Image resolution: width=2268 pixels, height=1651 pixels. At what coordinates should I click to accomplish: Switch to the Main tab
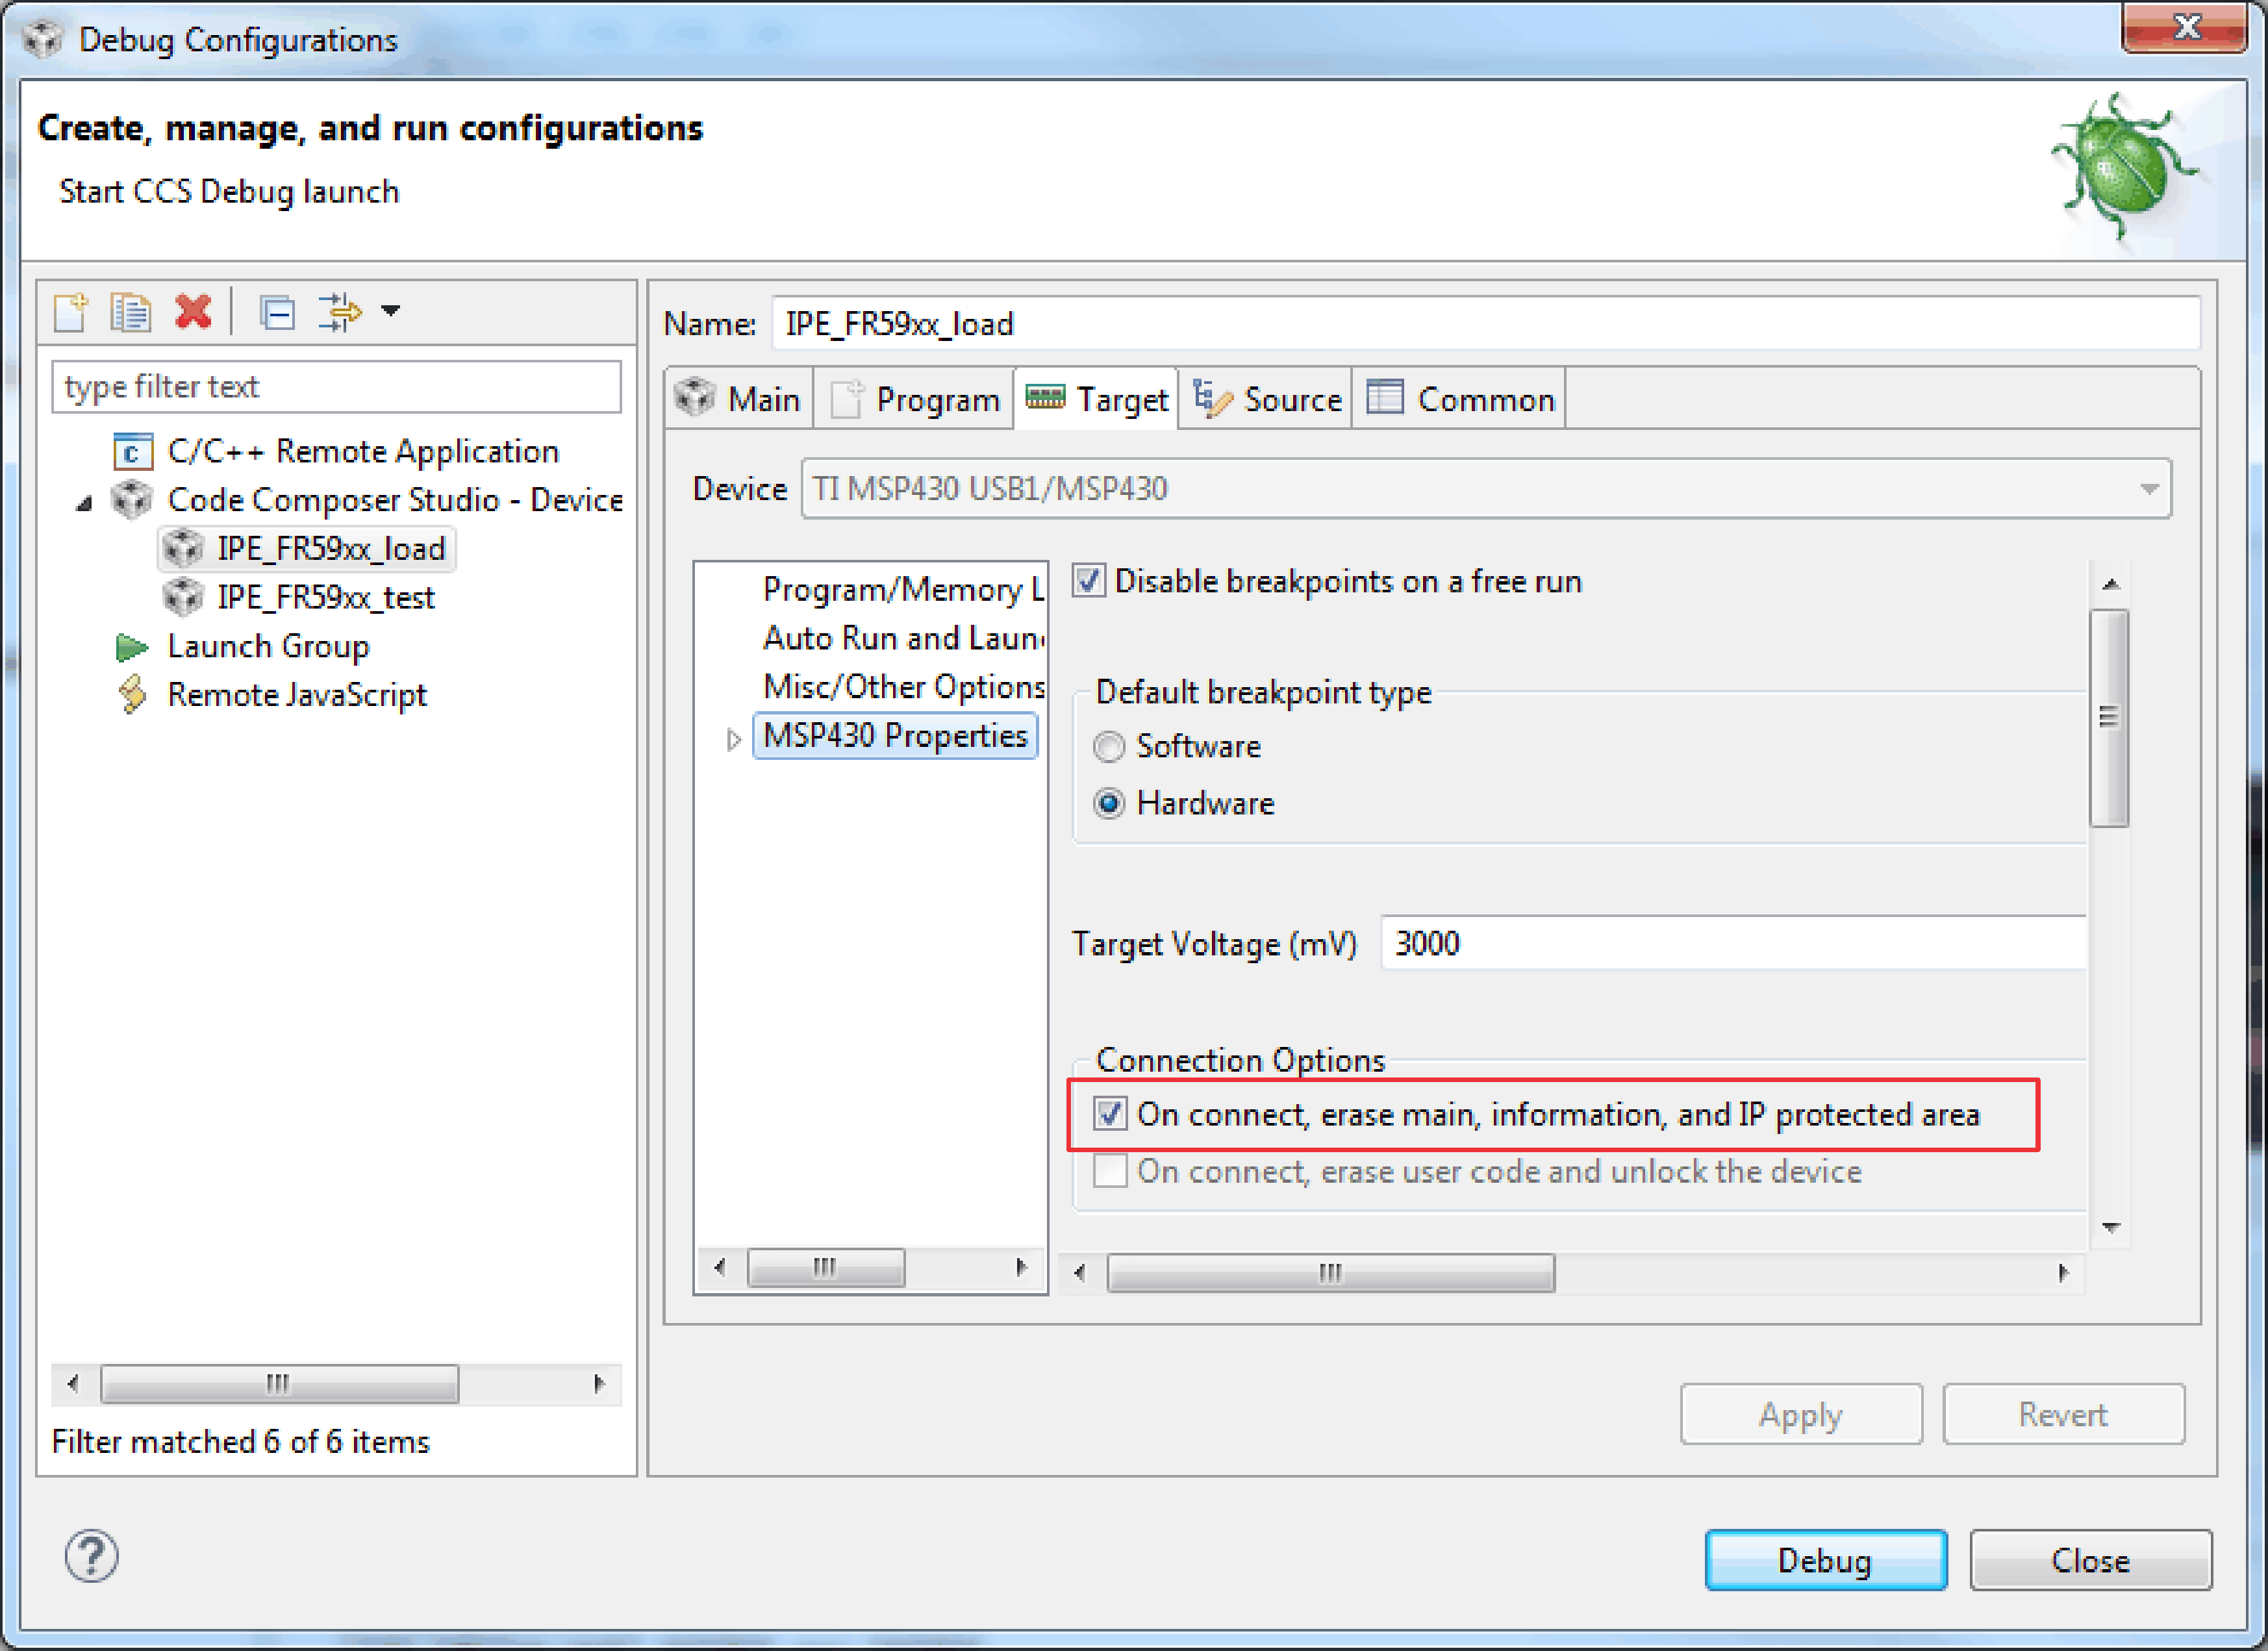[x=738, y=400]
